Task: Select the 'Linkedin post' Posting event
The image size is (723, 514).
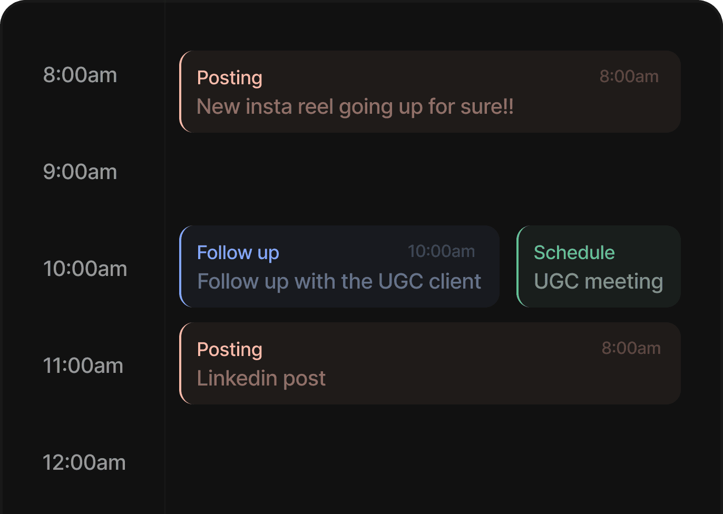Action: click(431, 363)
